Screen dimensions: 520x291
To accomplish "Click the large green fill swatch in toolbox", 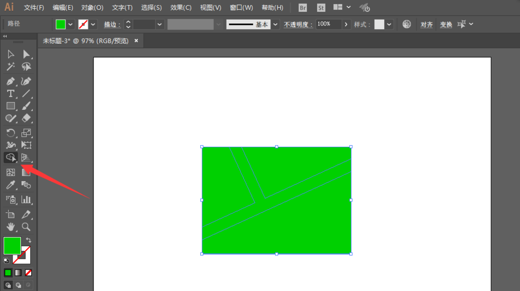I will pyautogui.click(x=12, y=245).
